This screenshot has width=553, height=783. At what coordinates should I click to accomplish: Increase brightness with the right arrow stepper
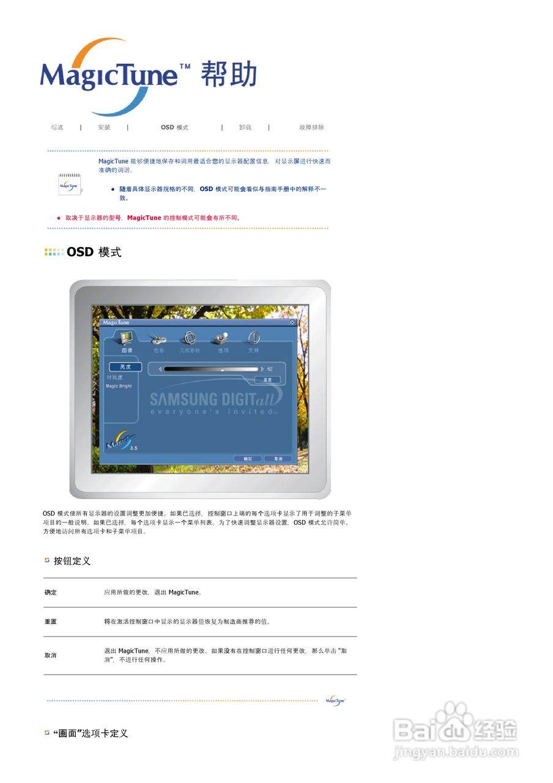[x=262, y=369]
